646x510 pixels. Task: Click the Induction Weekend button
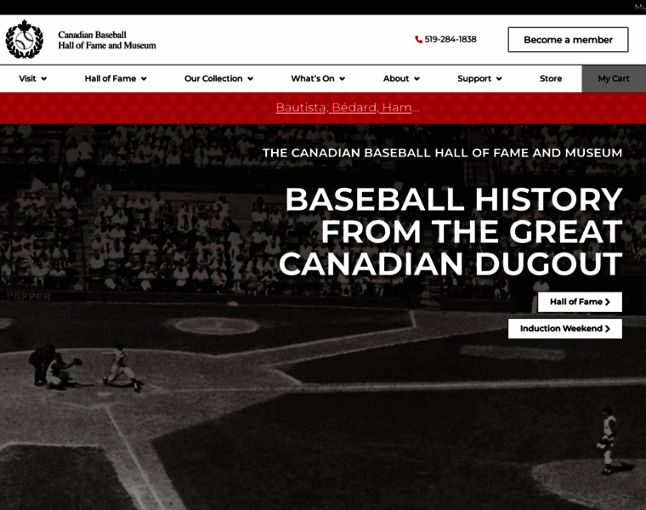pyautogui.click(x=565, y=329)
